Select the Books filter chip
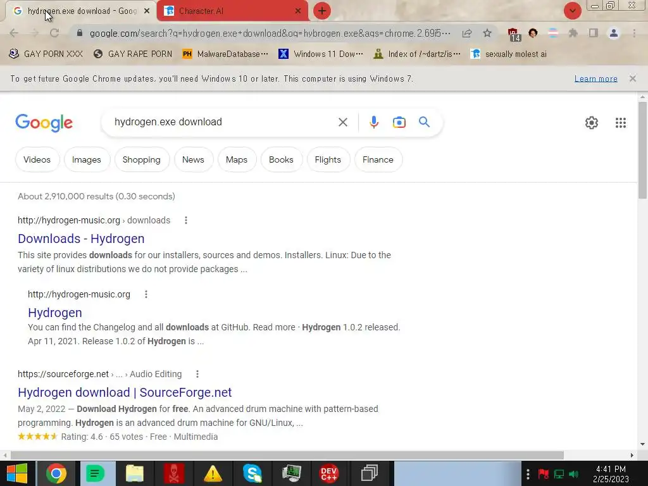This screenshot has height=486, width=648. [281, 159]
